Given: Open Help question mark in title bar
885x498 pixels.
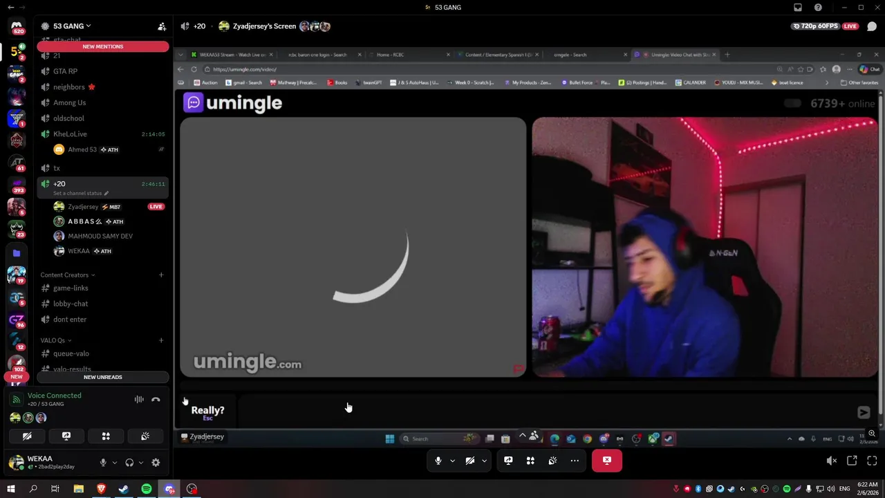Looking at the screenshot, I should point(819,8).
